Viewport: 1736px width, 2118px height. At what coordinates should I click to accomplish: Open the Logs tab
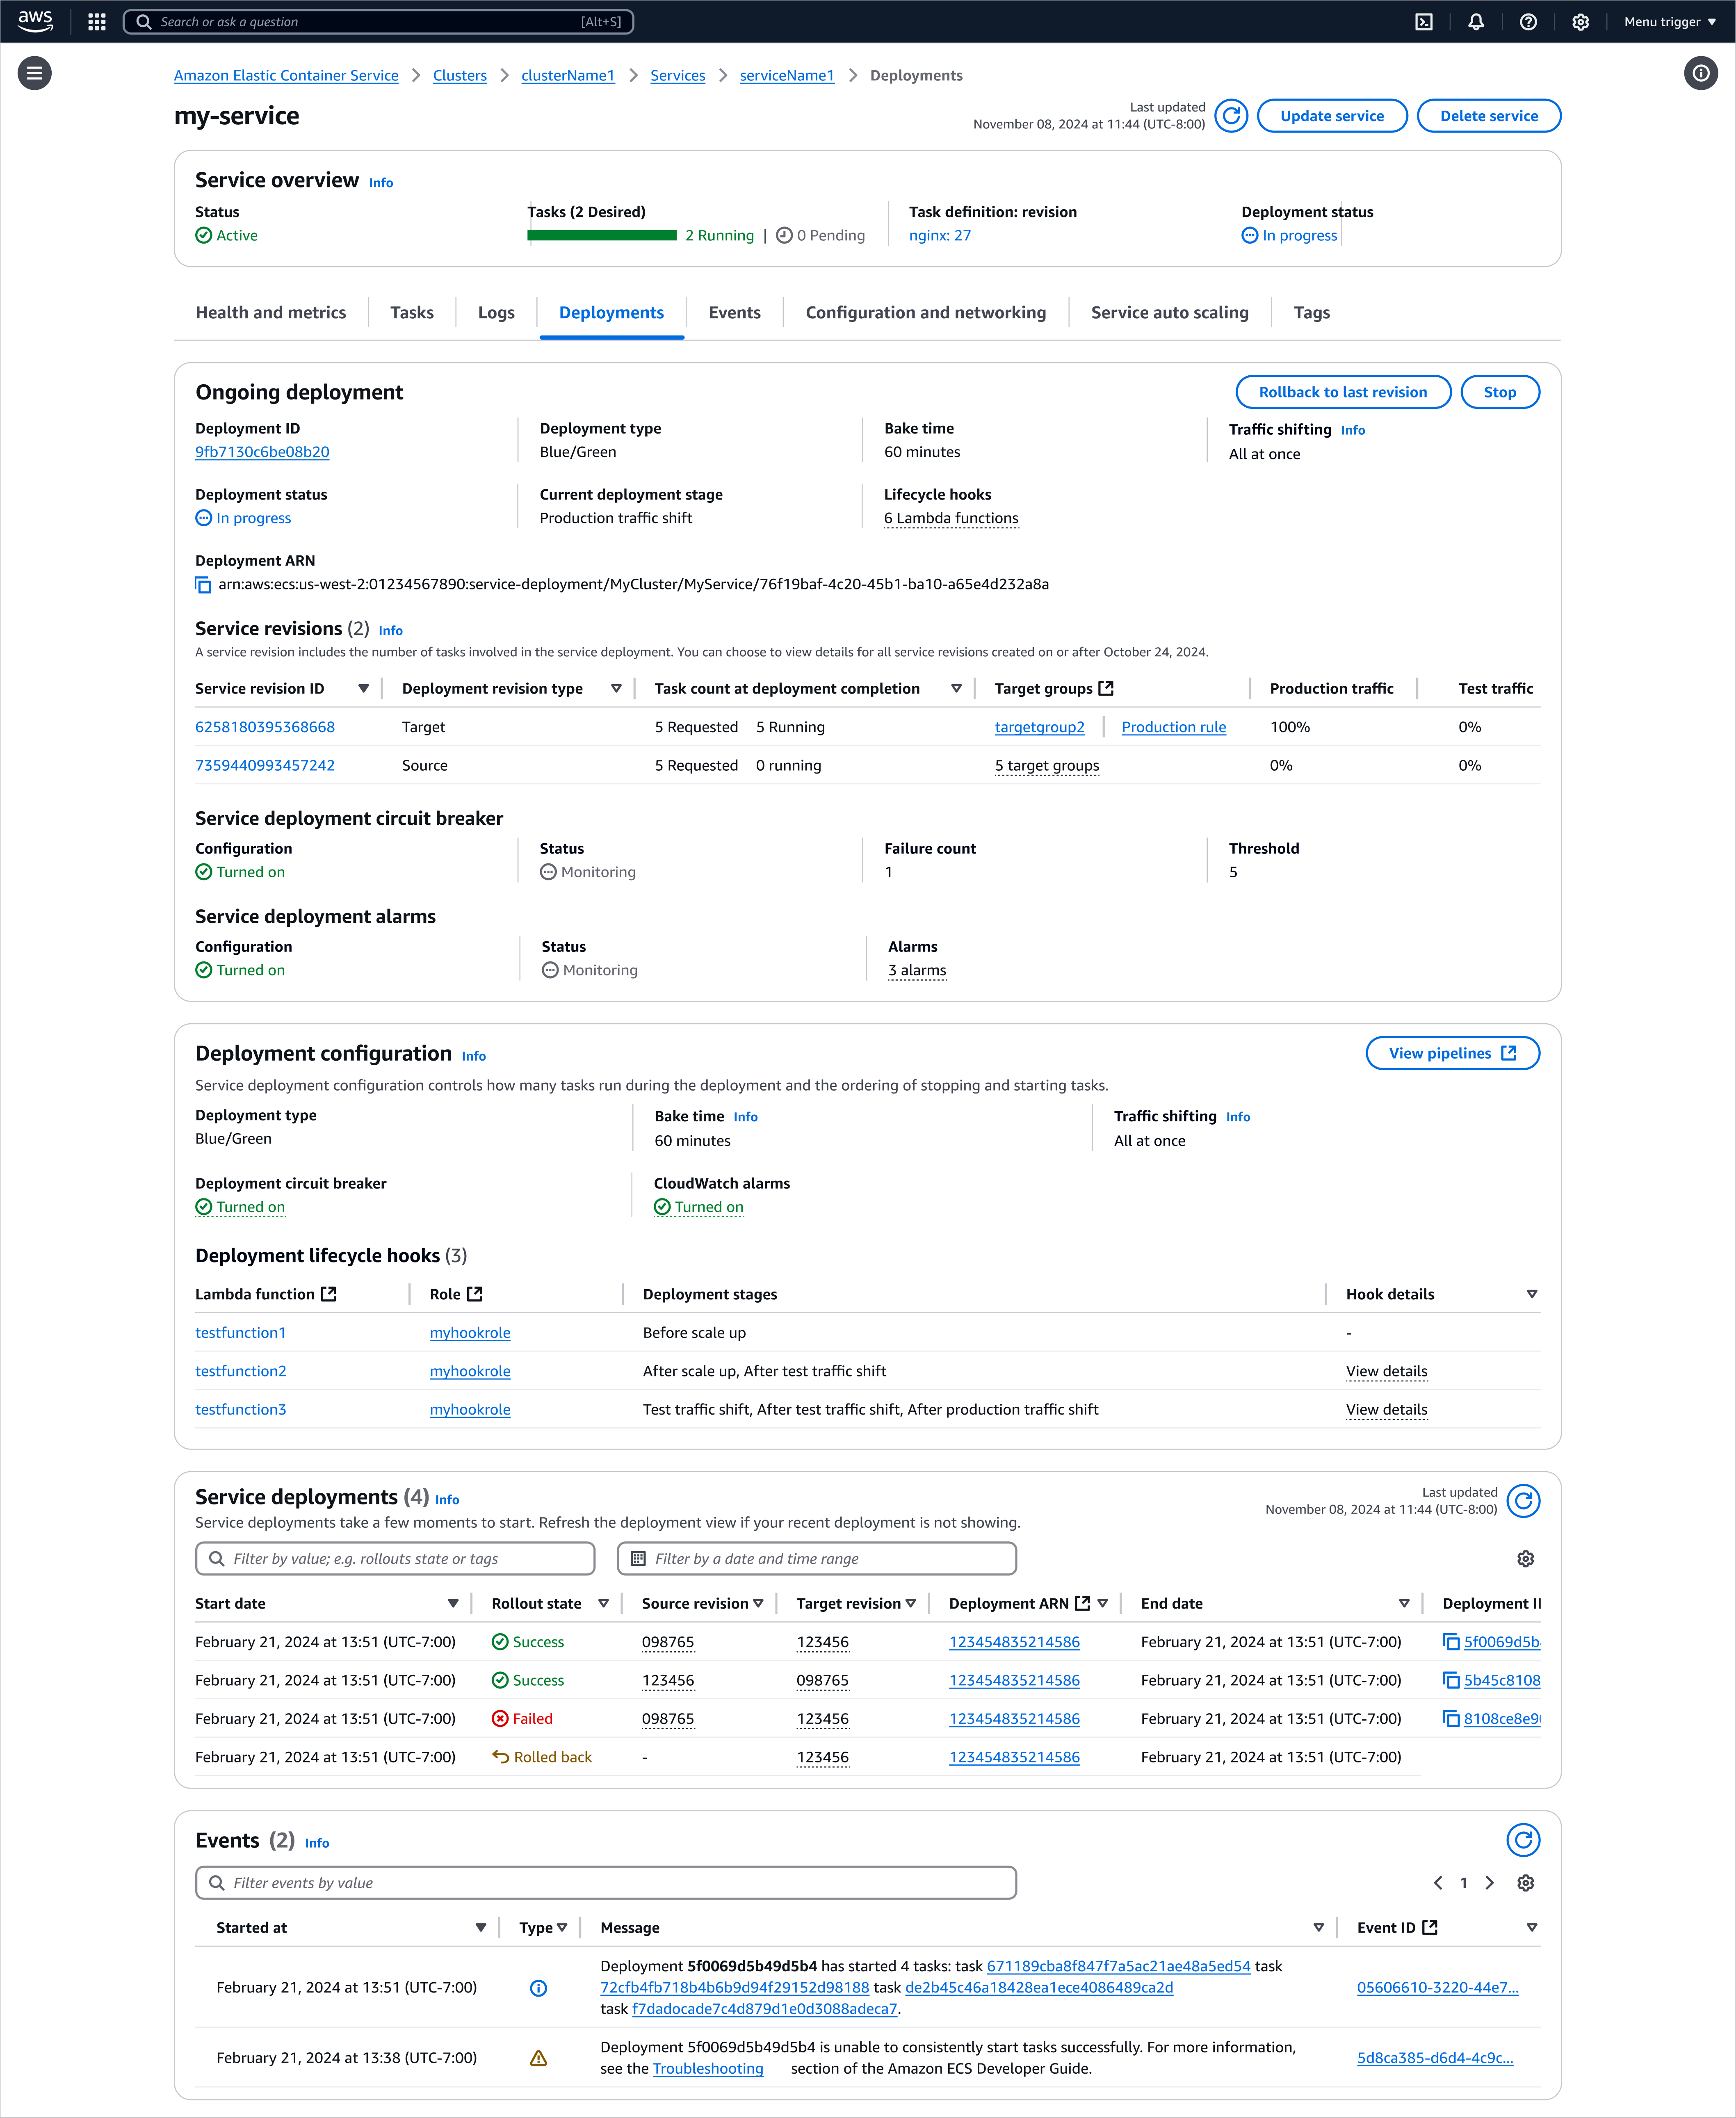click(496, 313)
